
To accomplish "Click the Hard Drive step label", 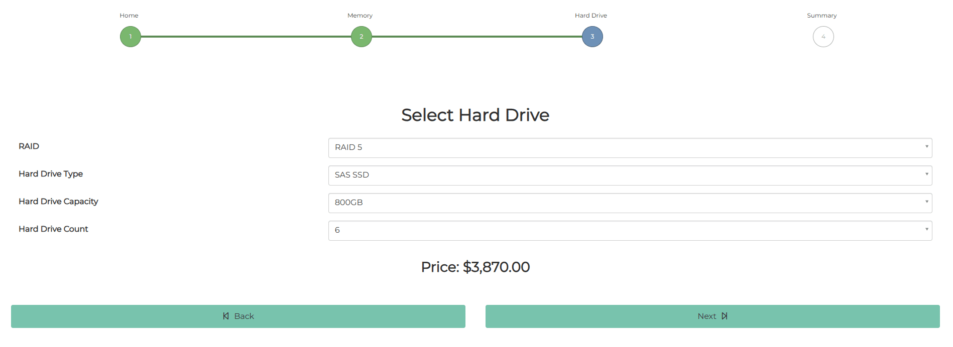I will click(591, 16).
